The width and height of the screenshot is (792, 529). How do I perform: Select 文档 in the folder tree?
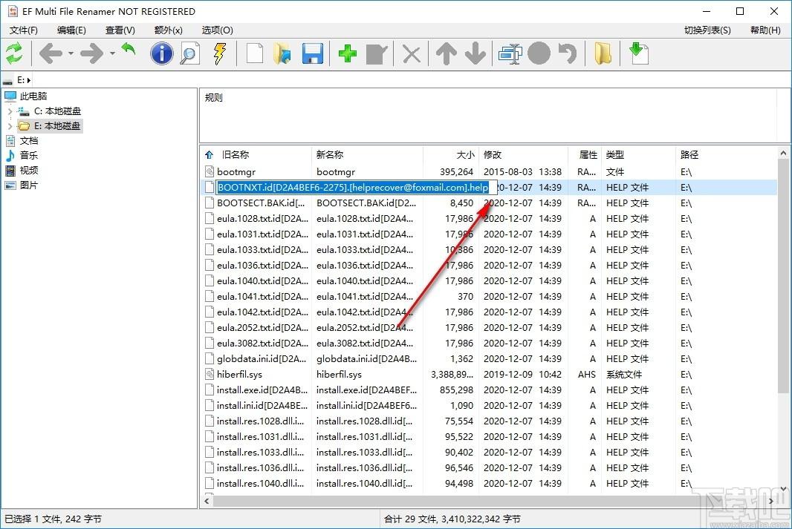point(29,141)
